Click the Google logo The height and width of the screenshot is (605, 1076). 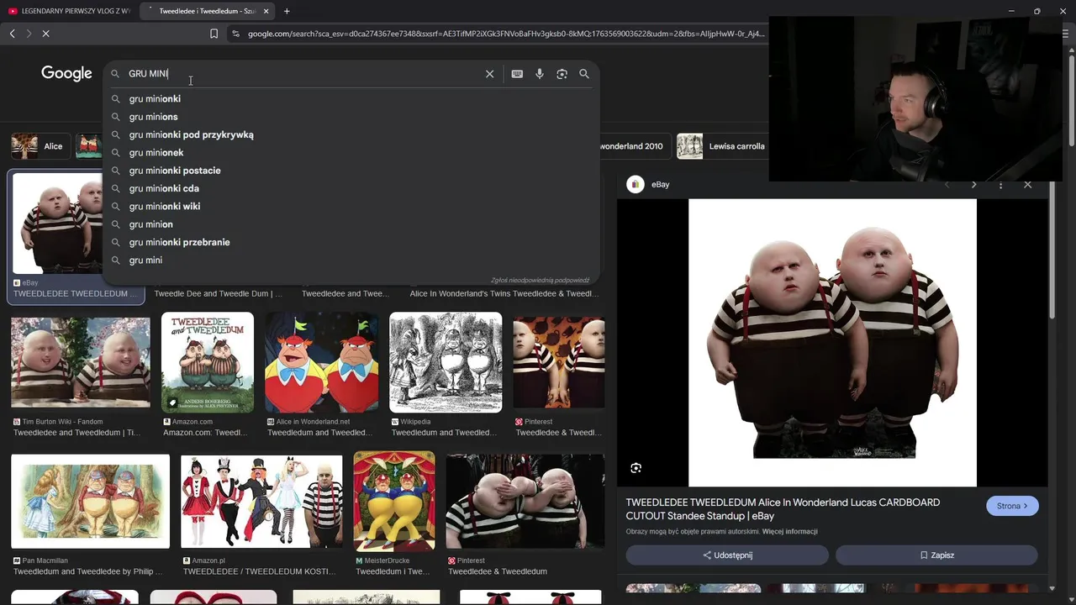click(66, 74)
